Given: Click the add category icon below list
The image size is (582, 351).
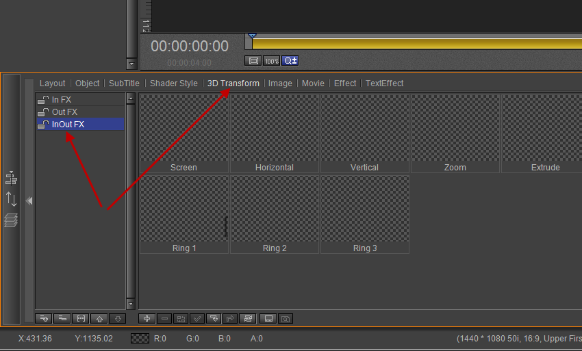Looking at the screenshot, I should coord(43,319).
